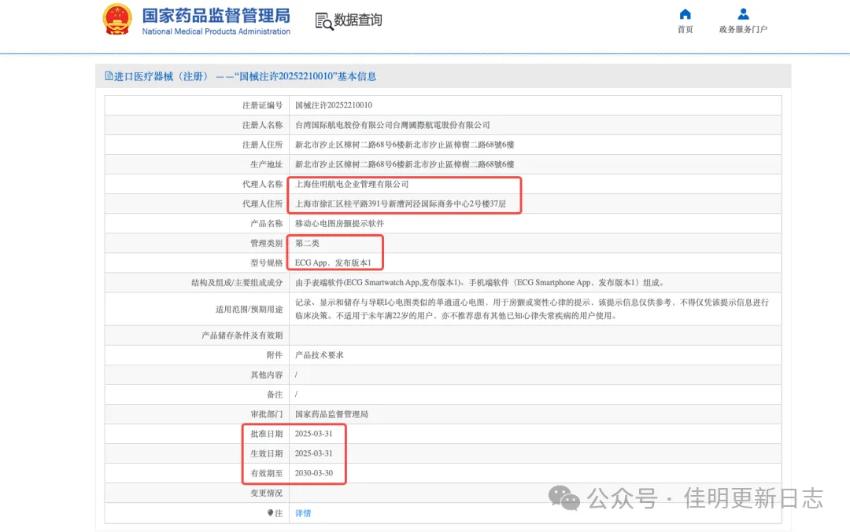Viewport: 850px width, 532px height.
Task: Click the 有效期至 label
Action: [x=266, y=473]
